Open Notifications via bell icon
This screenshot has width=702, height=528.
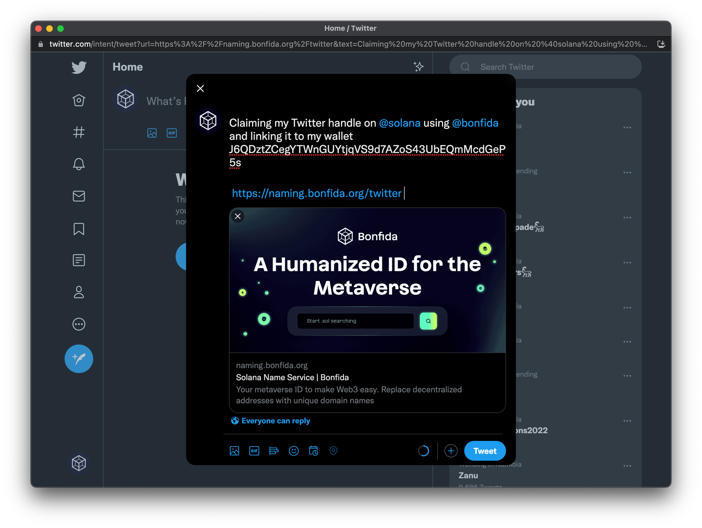pos(79,164)
